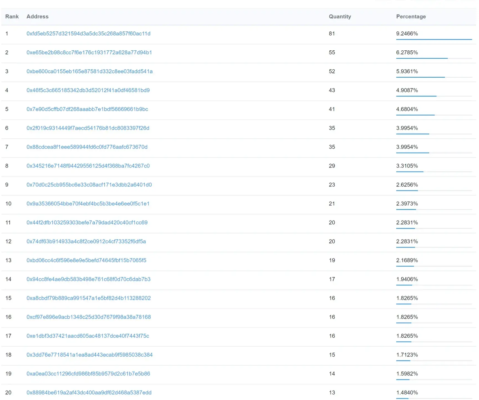Click the progress bar under 6.2785%
479x400 pixels.
434,58
